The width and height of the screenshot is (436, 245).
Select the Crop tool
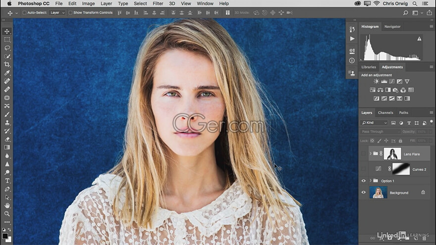7,64
